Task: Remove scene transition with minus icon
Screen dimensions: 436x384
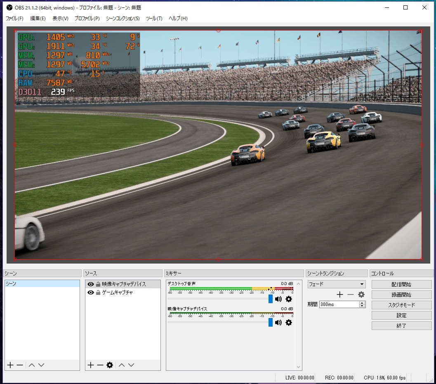Action: pyautogui.click(x=350, y=294)
